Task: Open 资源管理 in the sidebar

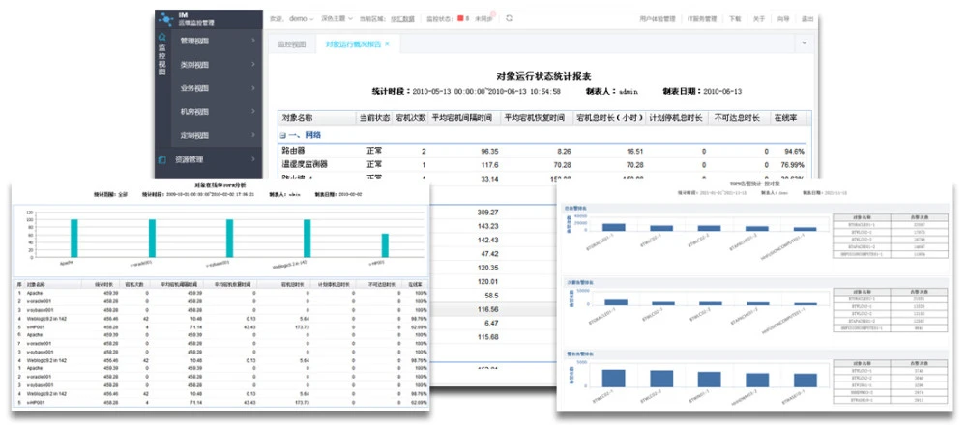Action: point(189,159)
